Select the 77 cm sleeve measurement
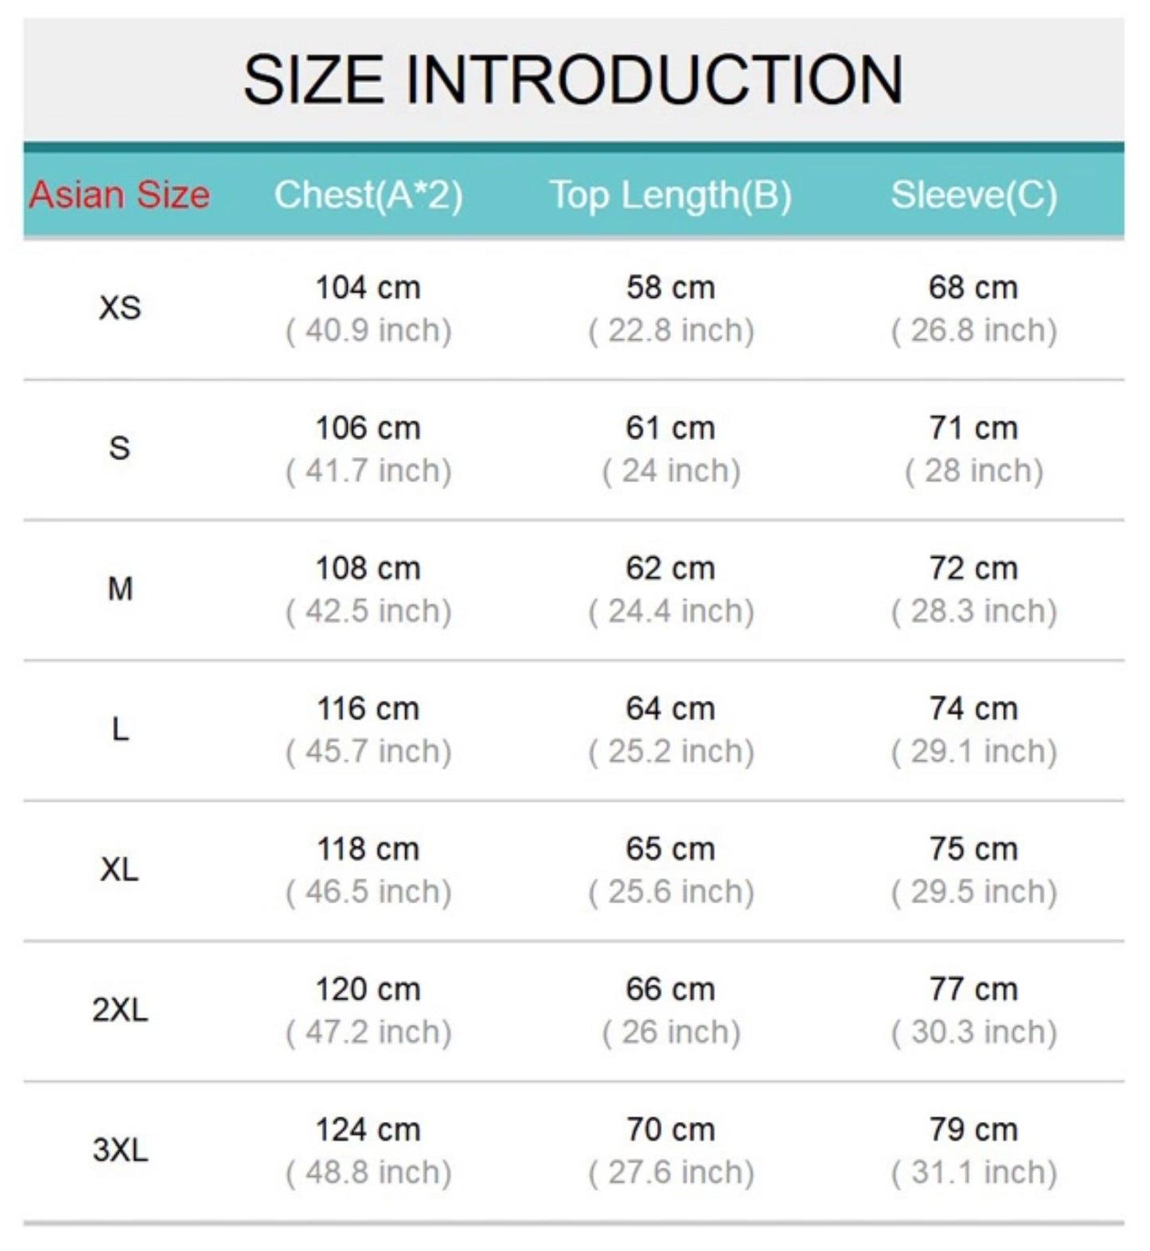The height and width of the screenshot is (1251, 1150). click(x=973, y=989)
